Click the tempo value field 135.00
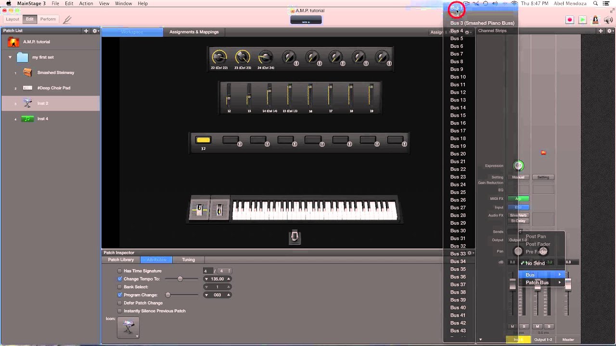Screen dimensions: 616x346 217,279
